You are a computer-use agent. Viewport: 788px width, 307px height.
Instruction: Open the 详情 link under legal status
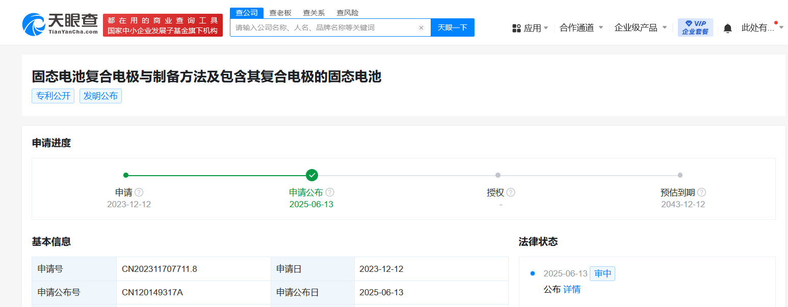(x=572, y=289)
